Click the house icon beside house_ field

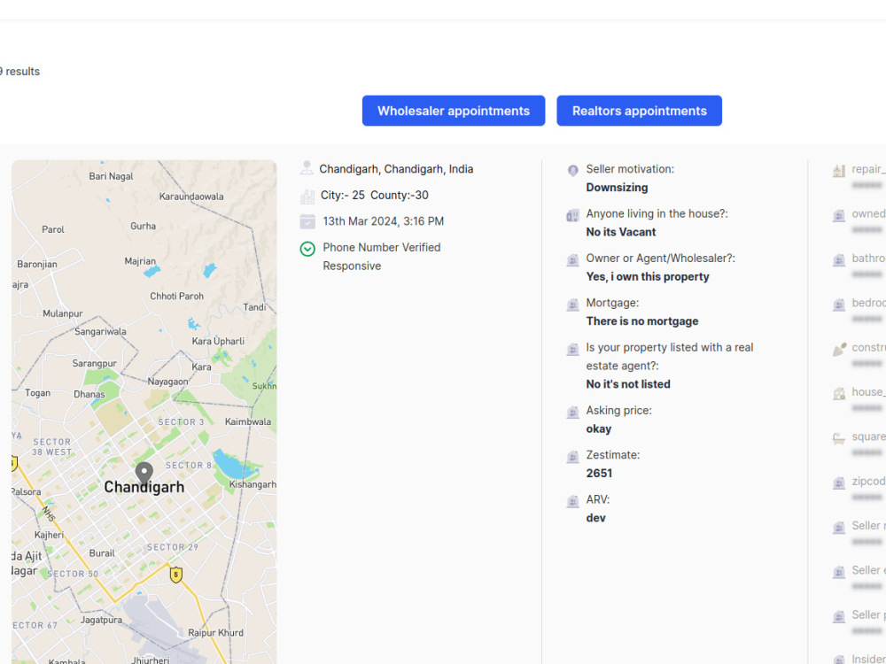click(838, 394)
